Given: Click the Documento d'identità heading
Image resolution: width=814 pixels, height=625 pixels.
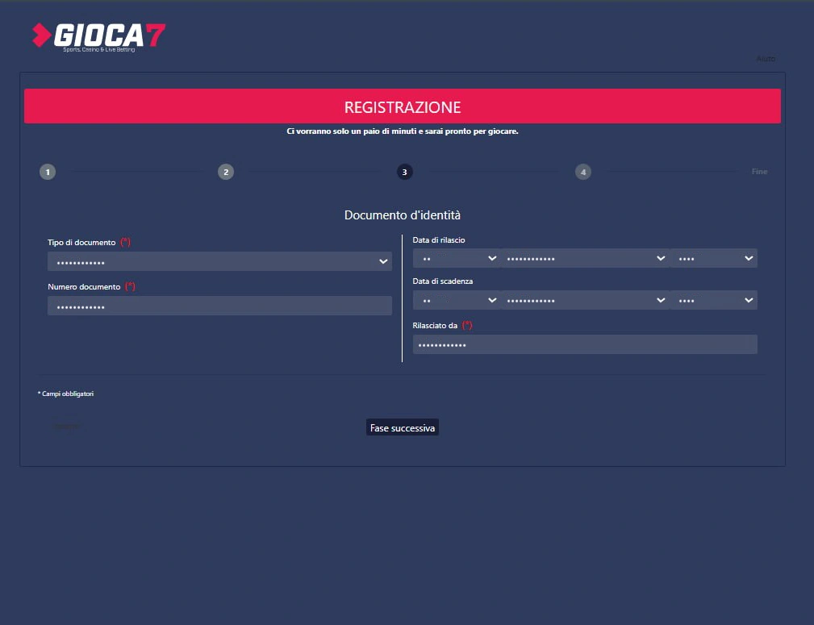Looking at the screenshot, I should tap(403, 215).
